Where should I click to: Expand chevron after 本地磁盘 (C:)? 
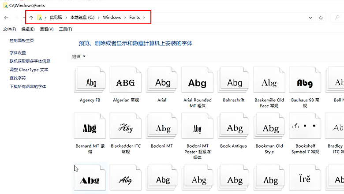pos(98,18)
